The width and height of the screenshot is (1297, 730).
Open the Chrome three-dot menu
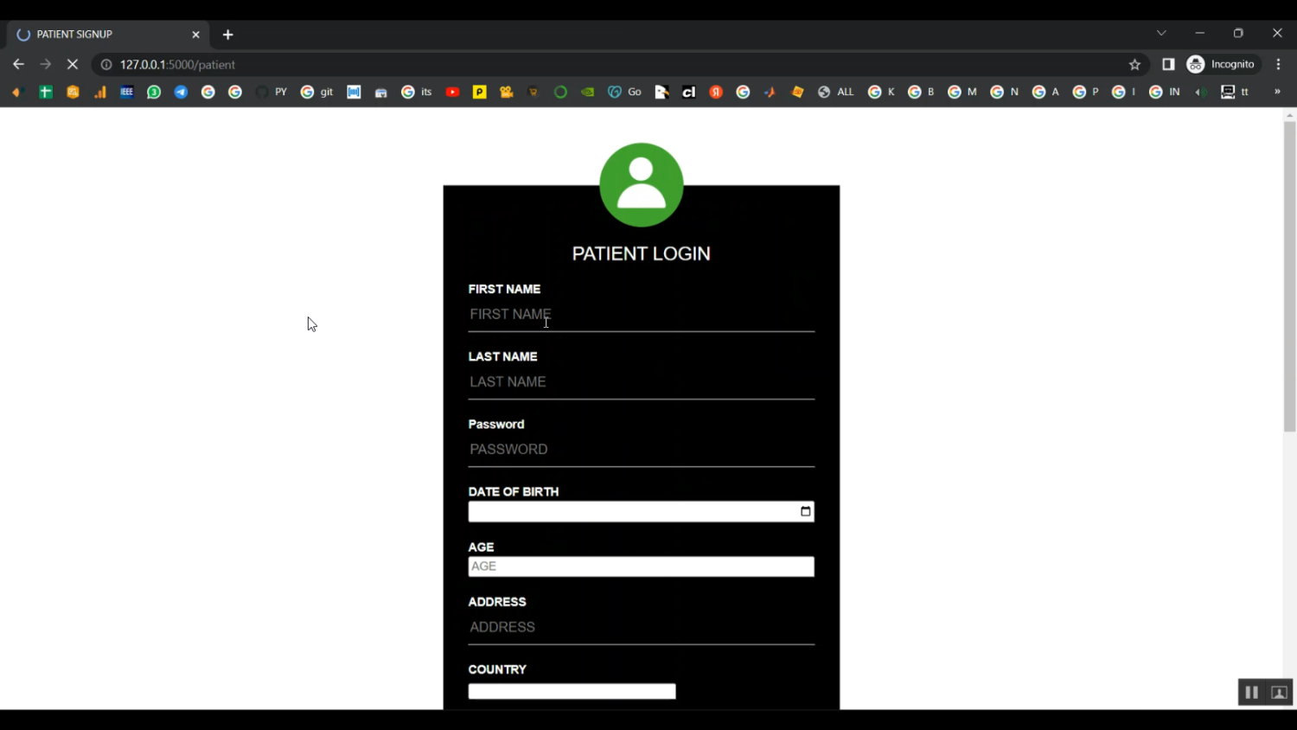[x=1278, y=64]
